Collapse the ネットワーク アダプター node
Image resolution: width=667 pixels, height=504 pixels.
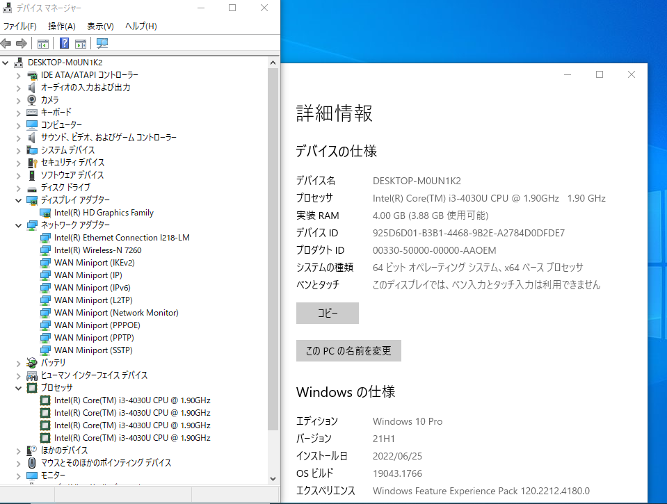[18, 225]
